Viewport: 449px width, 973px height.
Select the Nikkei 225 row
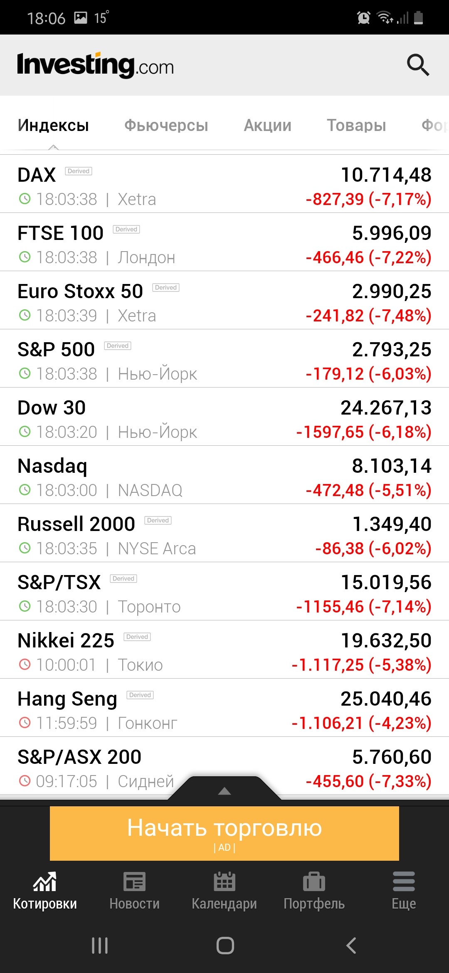(x=224, y=649)
